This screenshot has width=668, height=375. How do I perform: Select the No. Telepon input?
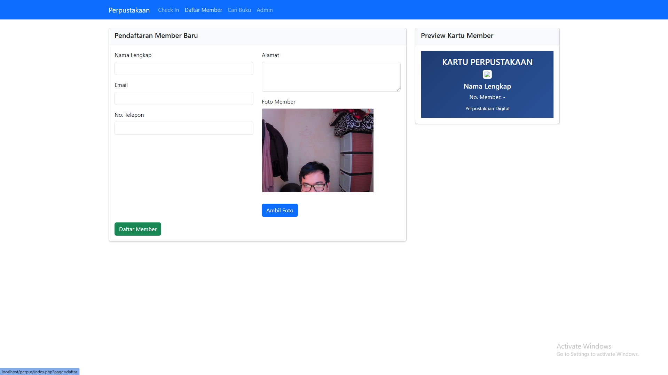[x=184, y=128]
